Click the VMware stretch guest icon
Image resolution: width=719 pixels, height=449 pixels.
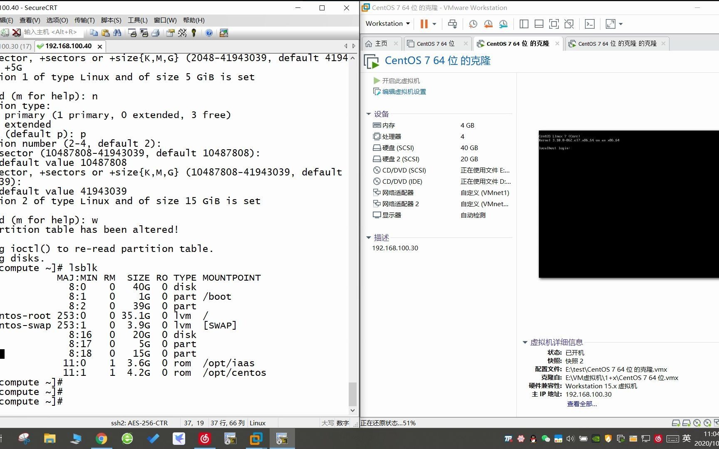point(610,24)
